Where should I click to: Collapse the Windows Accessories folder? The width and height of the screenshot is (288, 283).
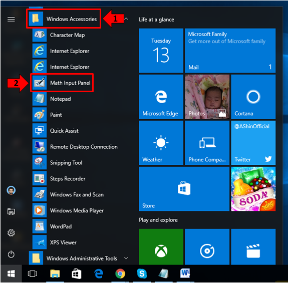[126, 19]
